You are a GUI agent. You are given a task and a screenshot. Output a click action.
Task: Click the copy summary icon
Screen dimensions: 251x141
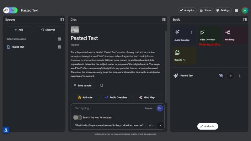[101, 86]
